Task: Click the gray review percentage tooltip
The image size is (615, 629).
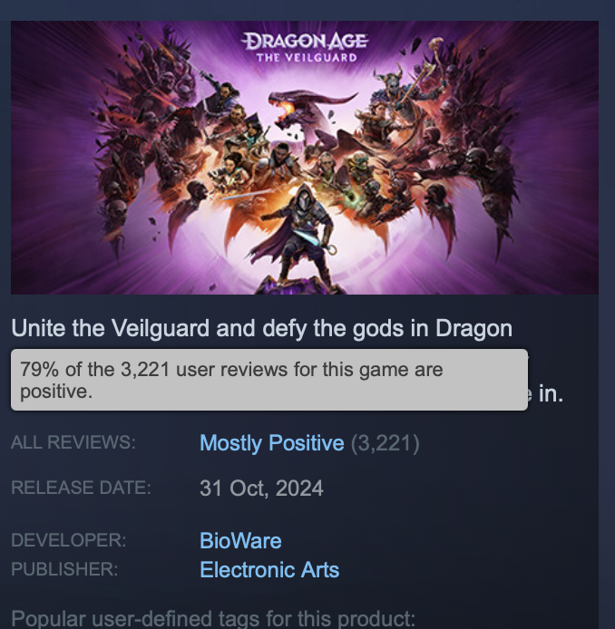Action: pos(269,380)
